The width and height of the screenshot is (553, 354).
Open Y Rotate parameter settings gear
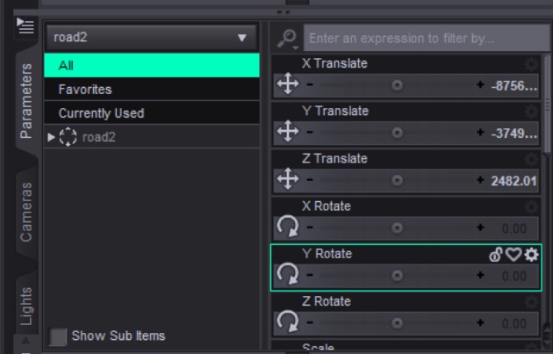pos(531,254)
